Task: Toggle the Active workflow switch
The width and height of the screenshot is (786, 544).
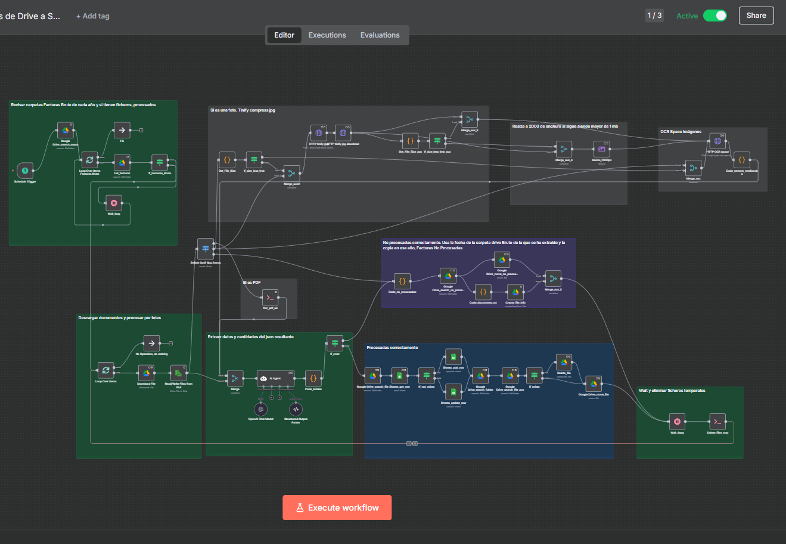Action: point(714,16)
